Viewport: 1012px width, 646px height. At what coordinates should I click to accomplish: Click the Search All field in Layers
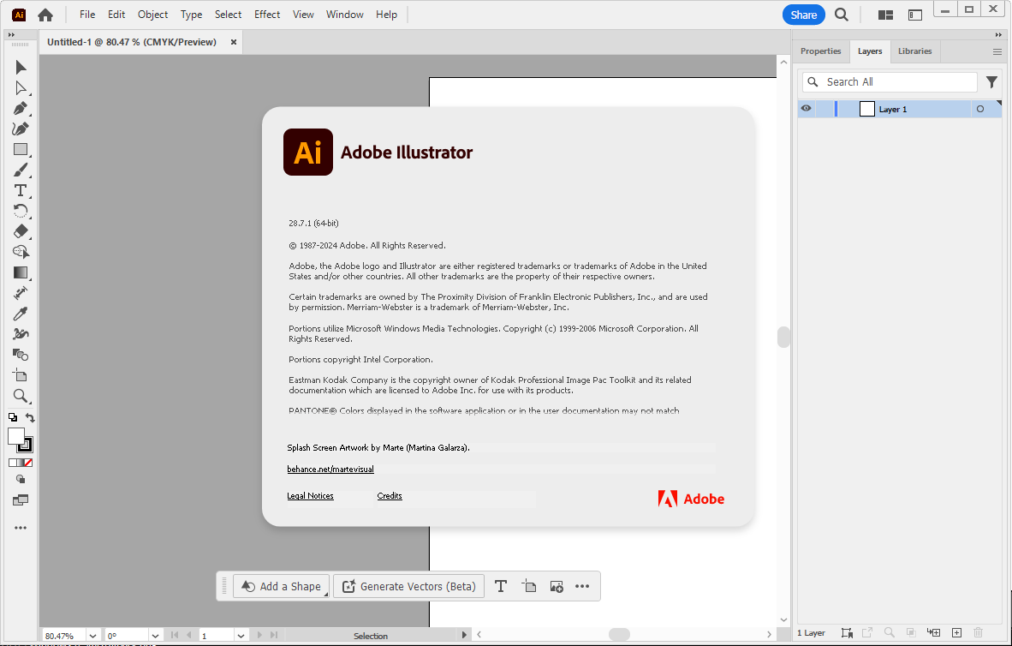(x=890, y=82)
